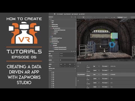Click the EXPORT button
Screen dimensions: 135x101
82,14
